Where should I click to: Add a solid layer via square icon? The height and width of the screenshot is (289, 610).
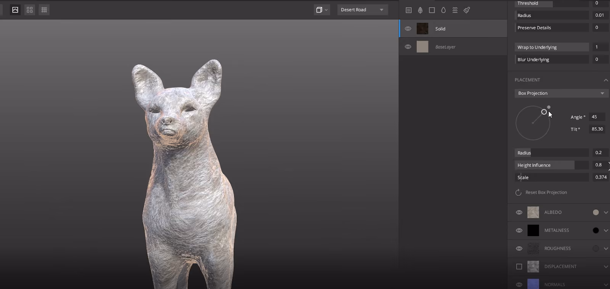click(432, 10)
